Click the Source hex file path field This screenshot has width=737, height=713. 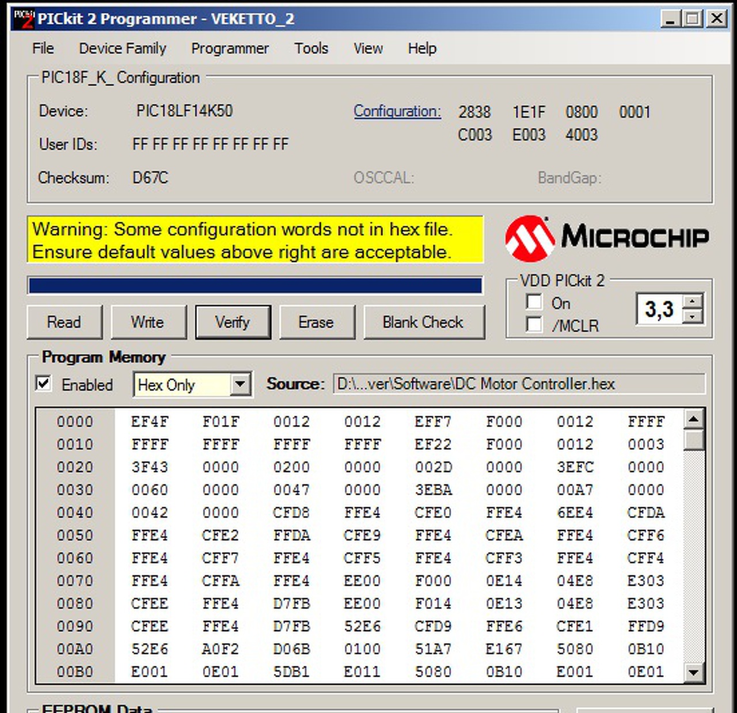[x=519, y=384]
